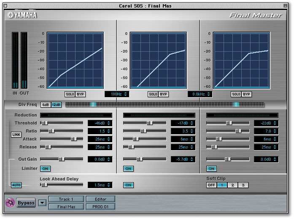This screenshot has height=220, width=294.
Task: Click the 3.5 ratio stepper arrows
Action: pyautogui.click(x=192, y=131)
